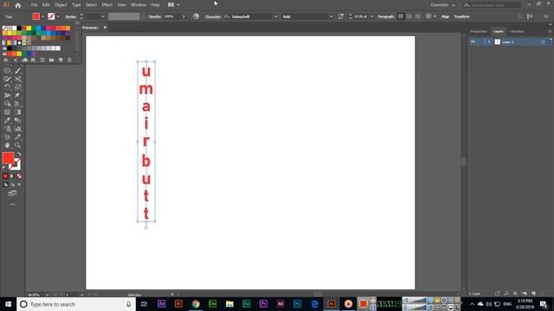554x311 pixels.
Task: Open the Character panel link
Action: (x=213, y=16)
